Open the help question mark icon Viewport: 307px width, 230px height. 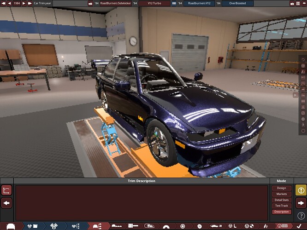tap(301, 216)
